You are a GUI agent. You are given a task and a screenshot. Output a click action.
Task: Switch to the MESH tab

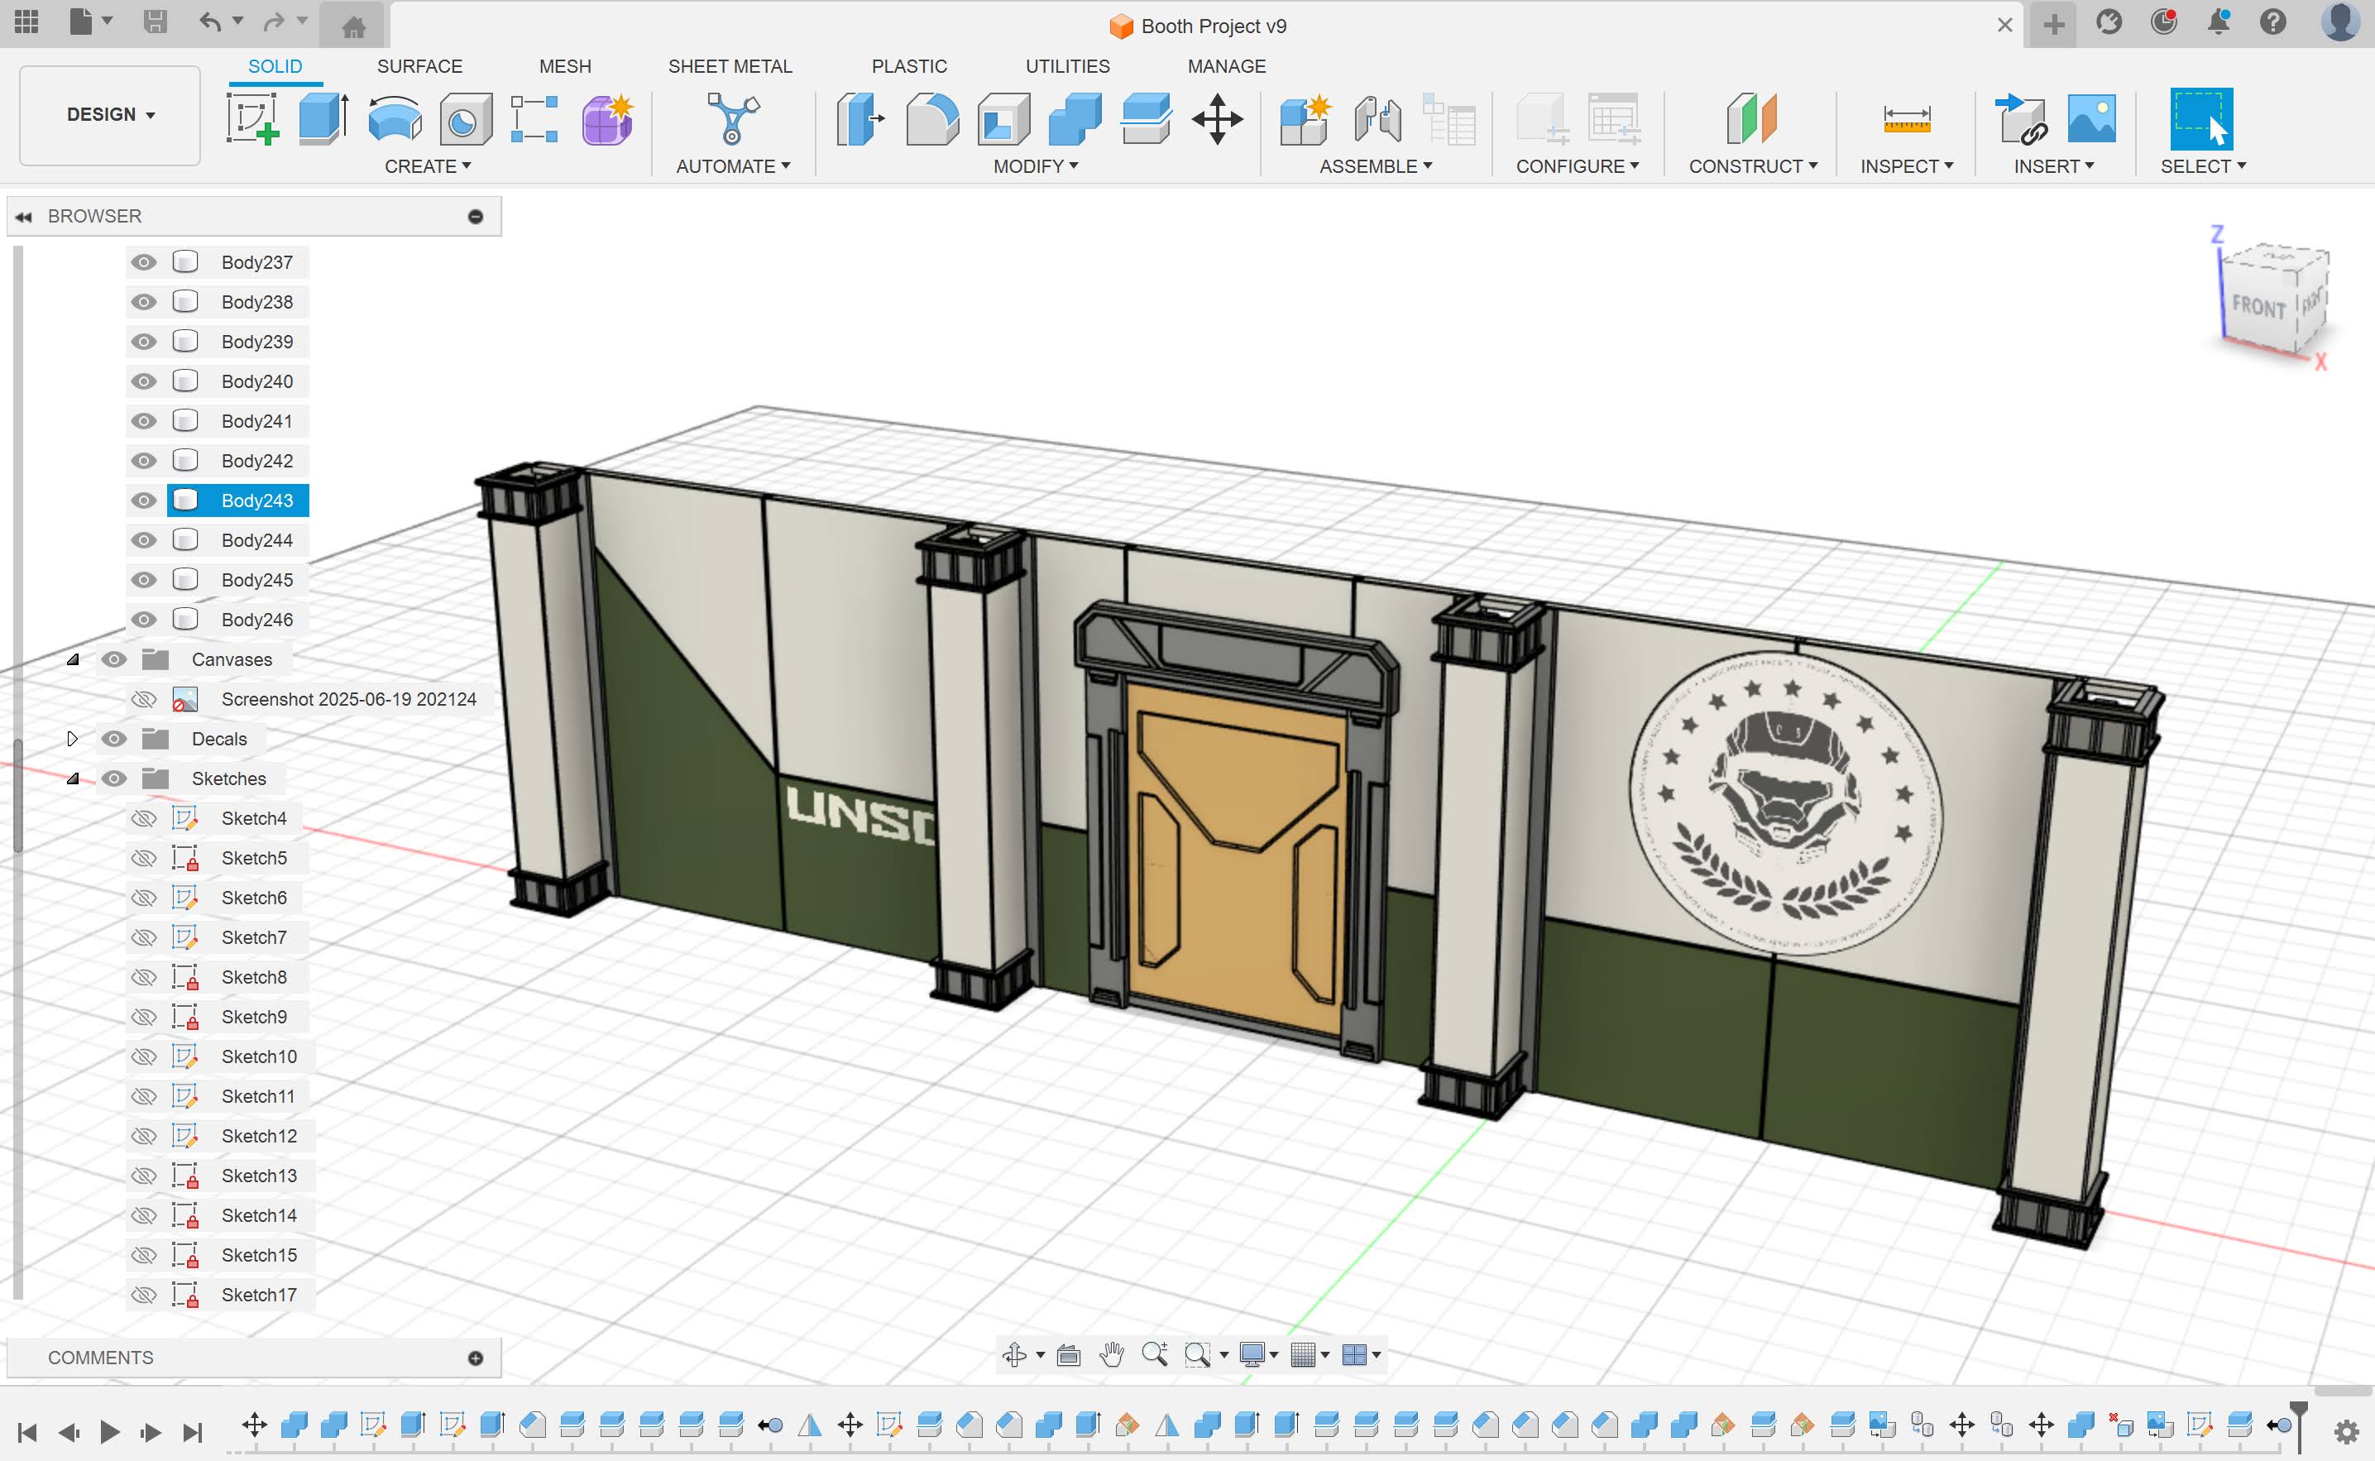tap(565, 65)
